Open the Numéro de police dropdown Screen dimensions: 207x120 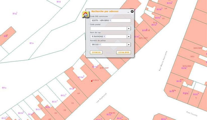click(x=129, y=45)
